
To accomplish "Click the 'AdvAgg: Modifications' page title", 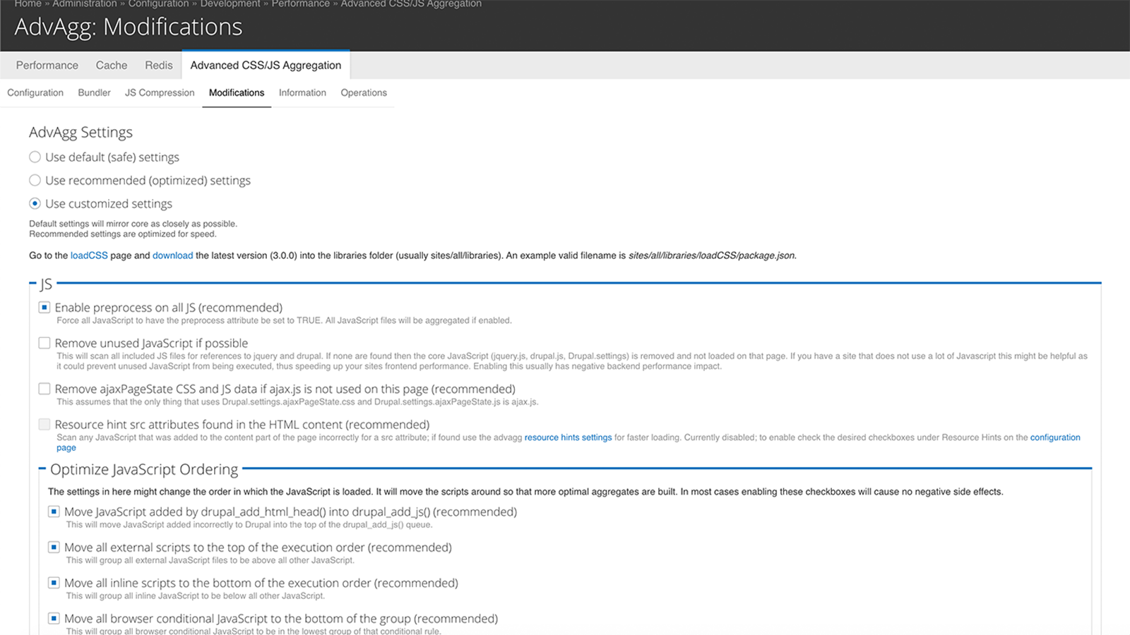I will [x=129, y=27].
